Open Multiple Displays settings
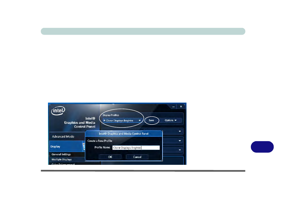Viewport: 286px width, 201px height. pos(62,159)
